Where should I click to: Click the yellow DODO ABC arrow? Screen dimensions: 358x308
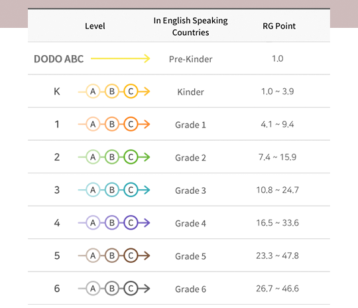120,58
